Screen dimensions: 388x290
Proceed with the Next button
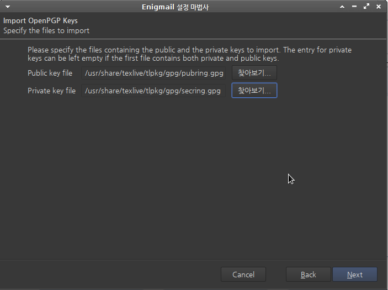(355, 275)
